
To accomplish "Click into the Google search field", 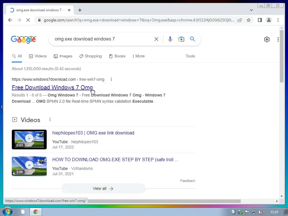I will (103, 39).
